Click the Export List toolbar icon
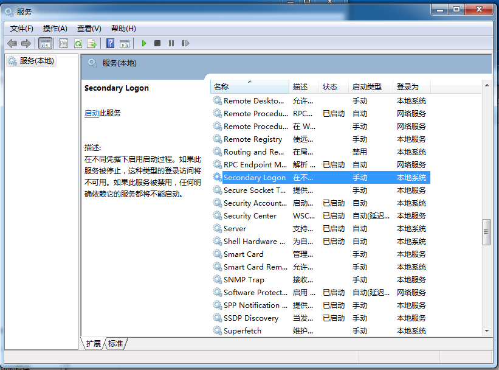The image size is (499, 370). point(92,43)
